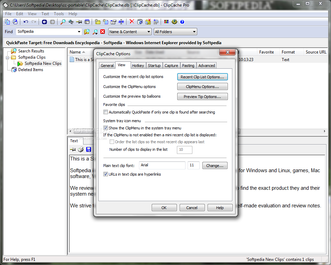331x265 pixels.
Task: Switch to the Capture tab
Action: (x=171, y=66)
